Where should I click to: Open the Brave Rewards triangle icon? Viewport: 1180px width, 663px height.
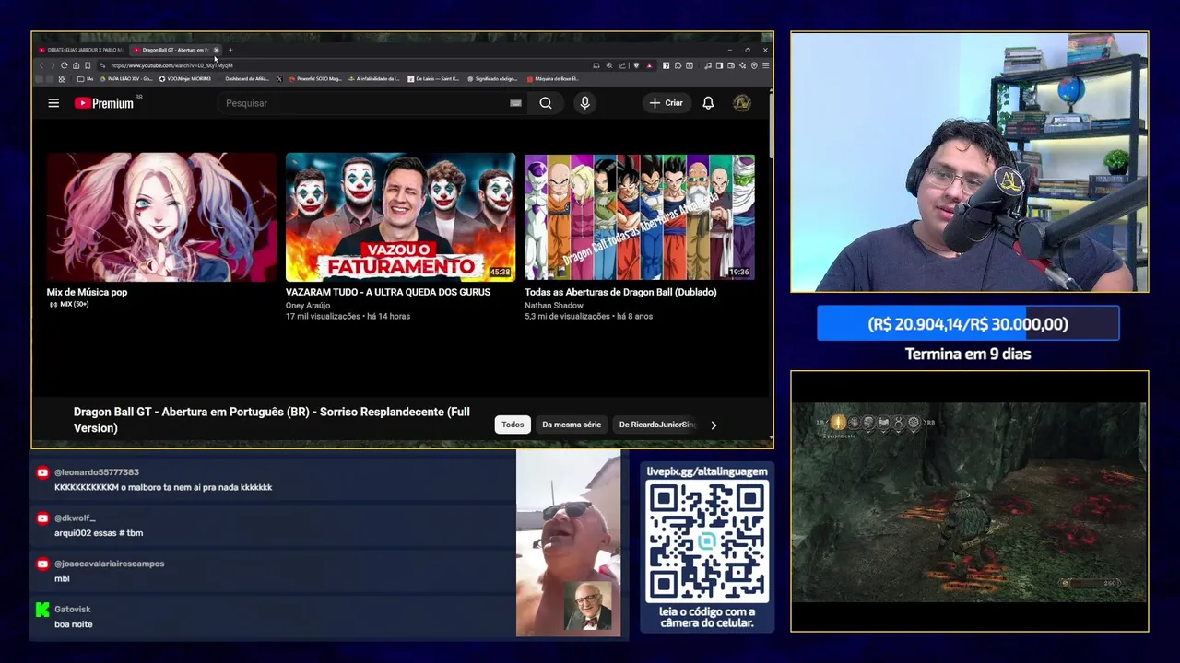click(x=649, y=65)
